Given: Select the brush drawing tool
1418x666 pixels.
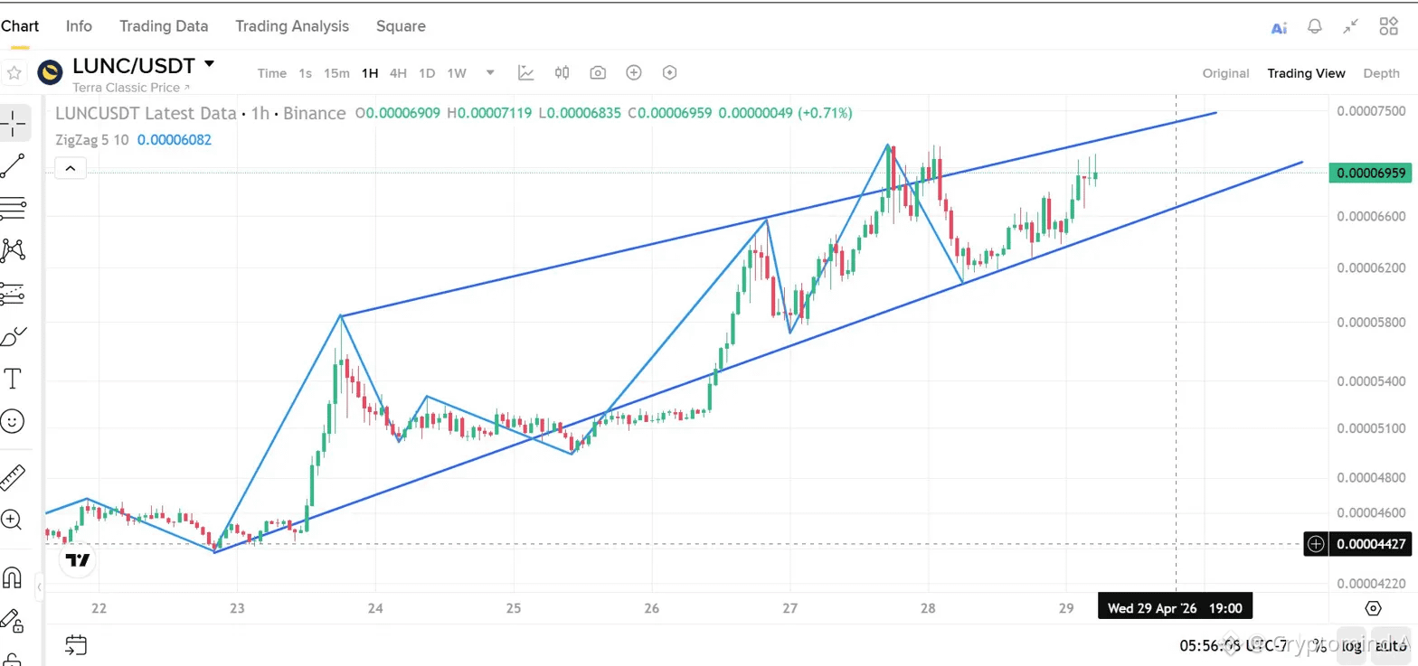Looking at the screenshot, I should pos(14,336).
